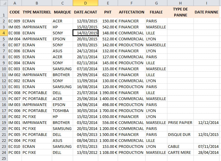Select the CABLE cell
221x161 pixels.
coord(180,147)
